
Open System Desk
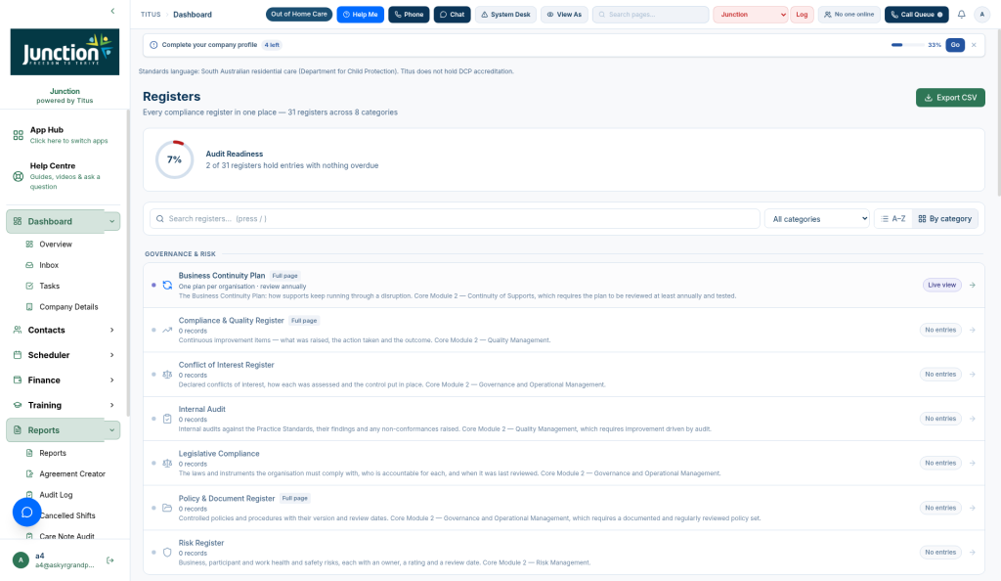click(505, 14)
